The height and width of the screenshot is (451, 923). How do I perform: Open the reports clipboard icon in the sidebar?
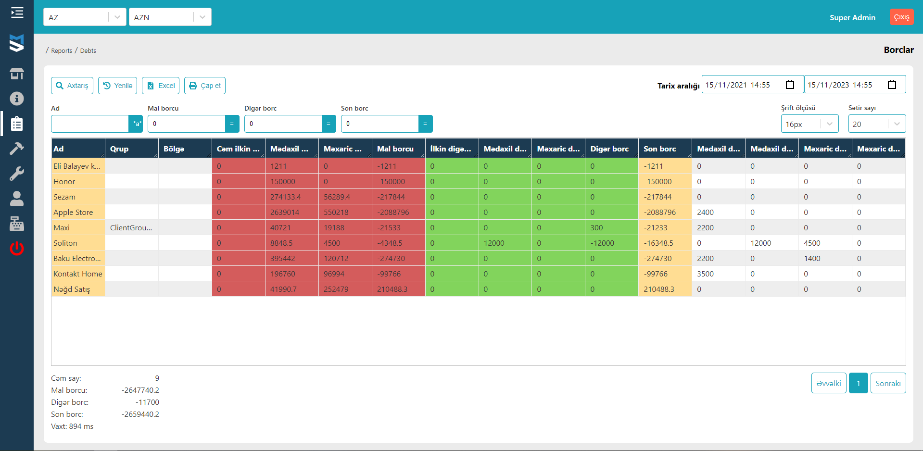(17, 124)
